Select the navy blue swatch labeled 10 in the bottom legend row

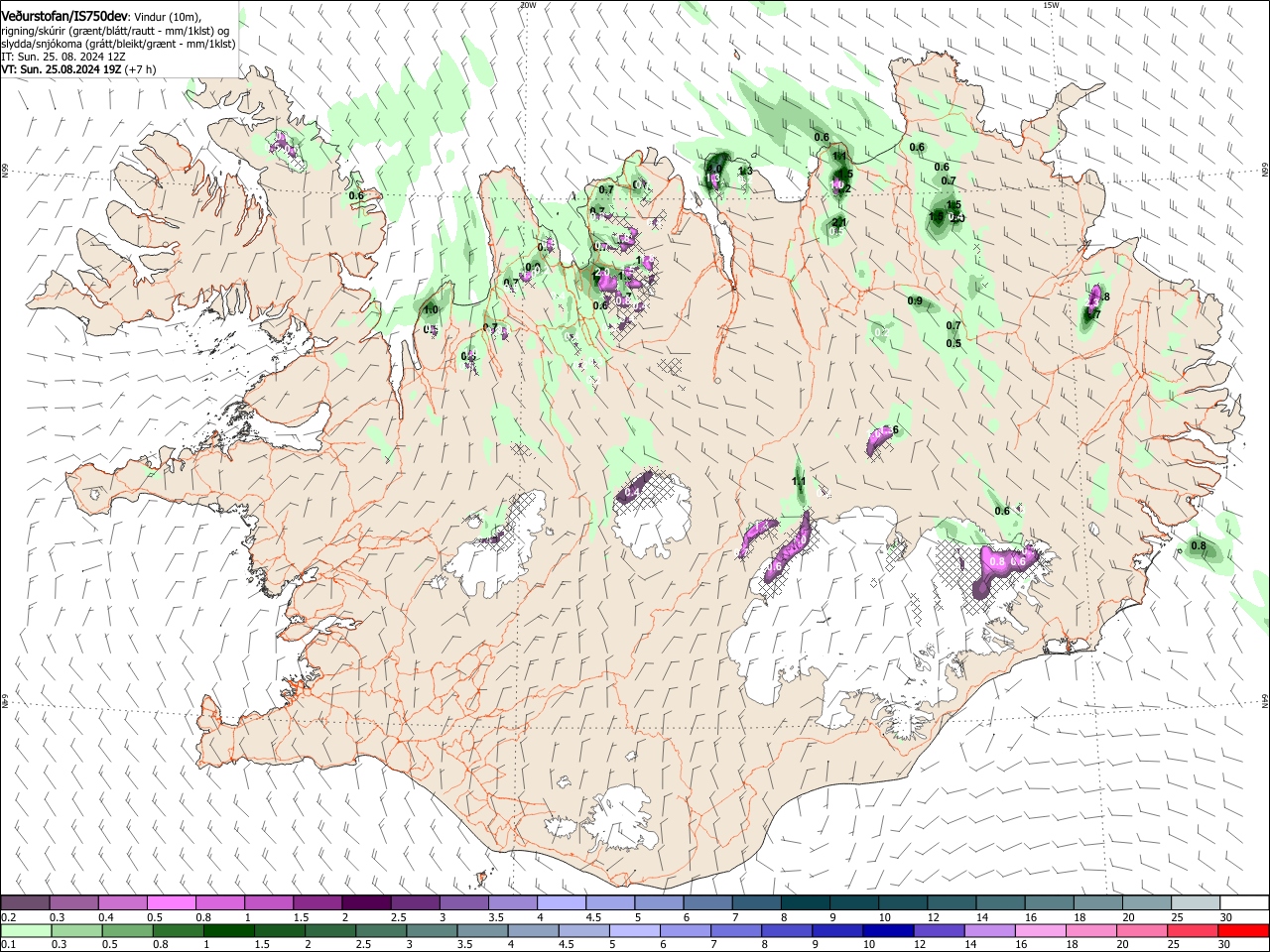tap(888, 930)
